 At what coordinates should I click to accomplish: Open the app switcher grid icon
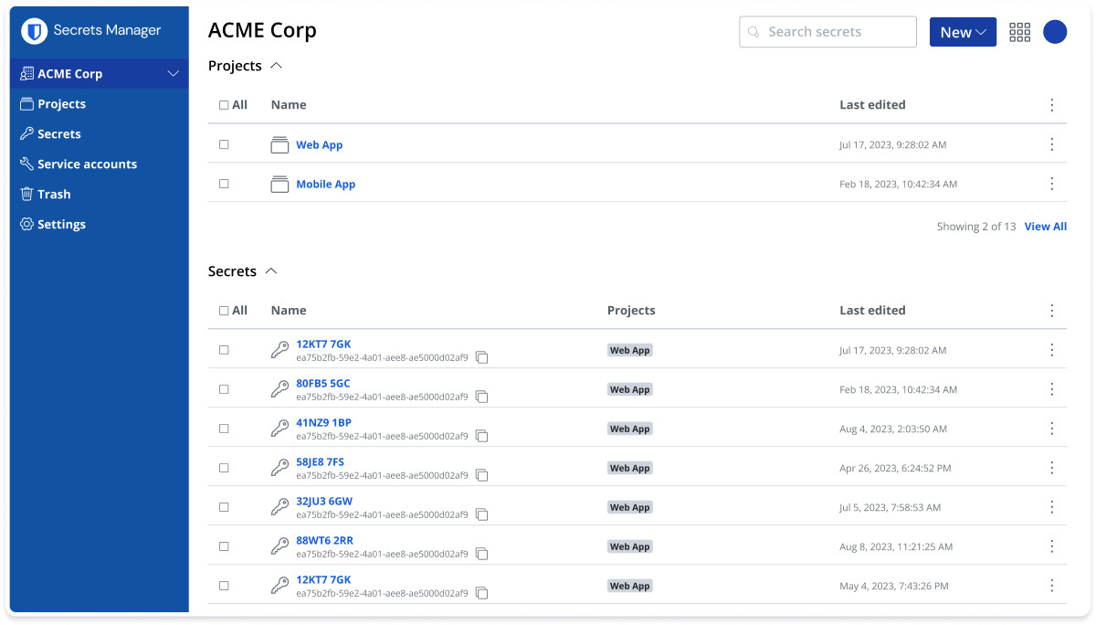pyautogui.click(x=1019, y=32)
